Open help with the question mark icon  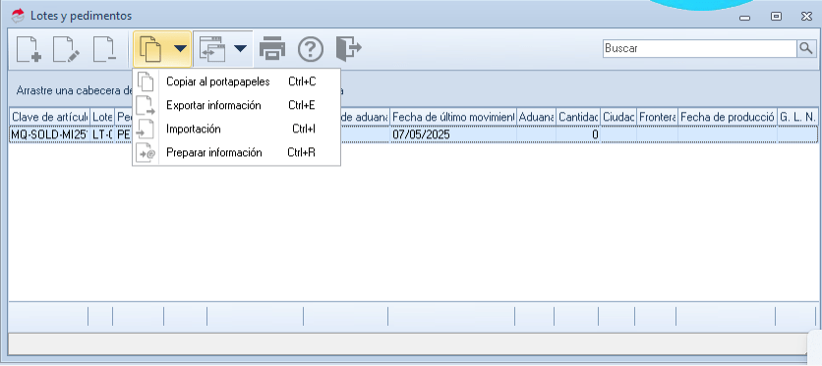tap(311, 49)
